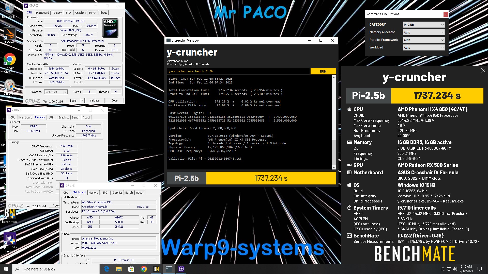Open the cpuz_x64 shortcut on the desktop
This screenshot has height=274, width=488.
[x=10, y=242]
